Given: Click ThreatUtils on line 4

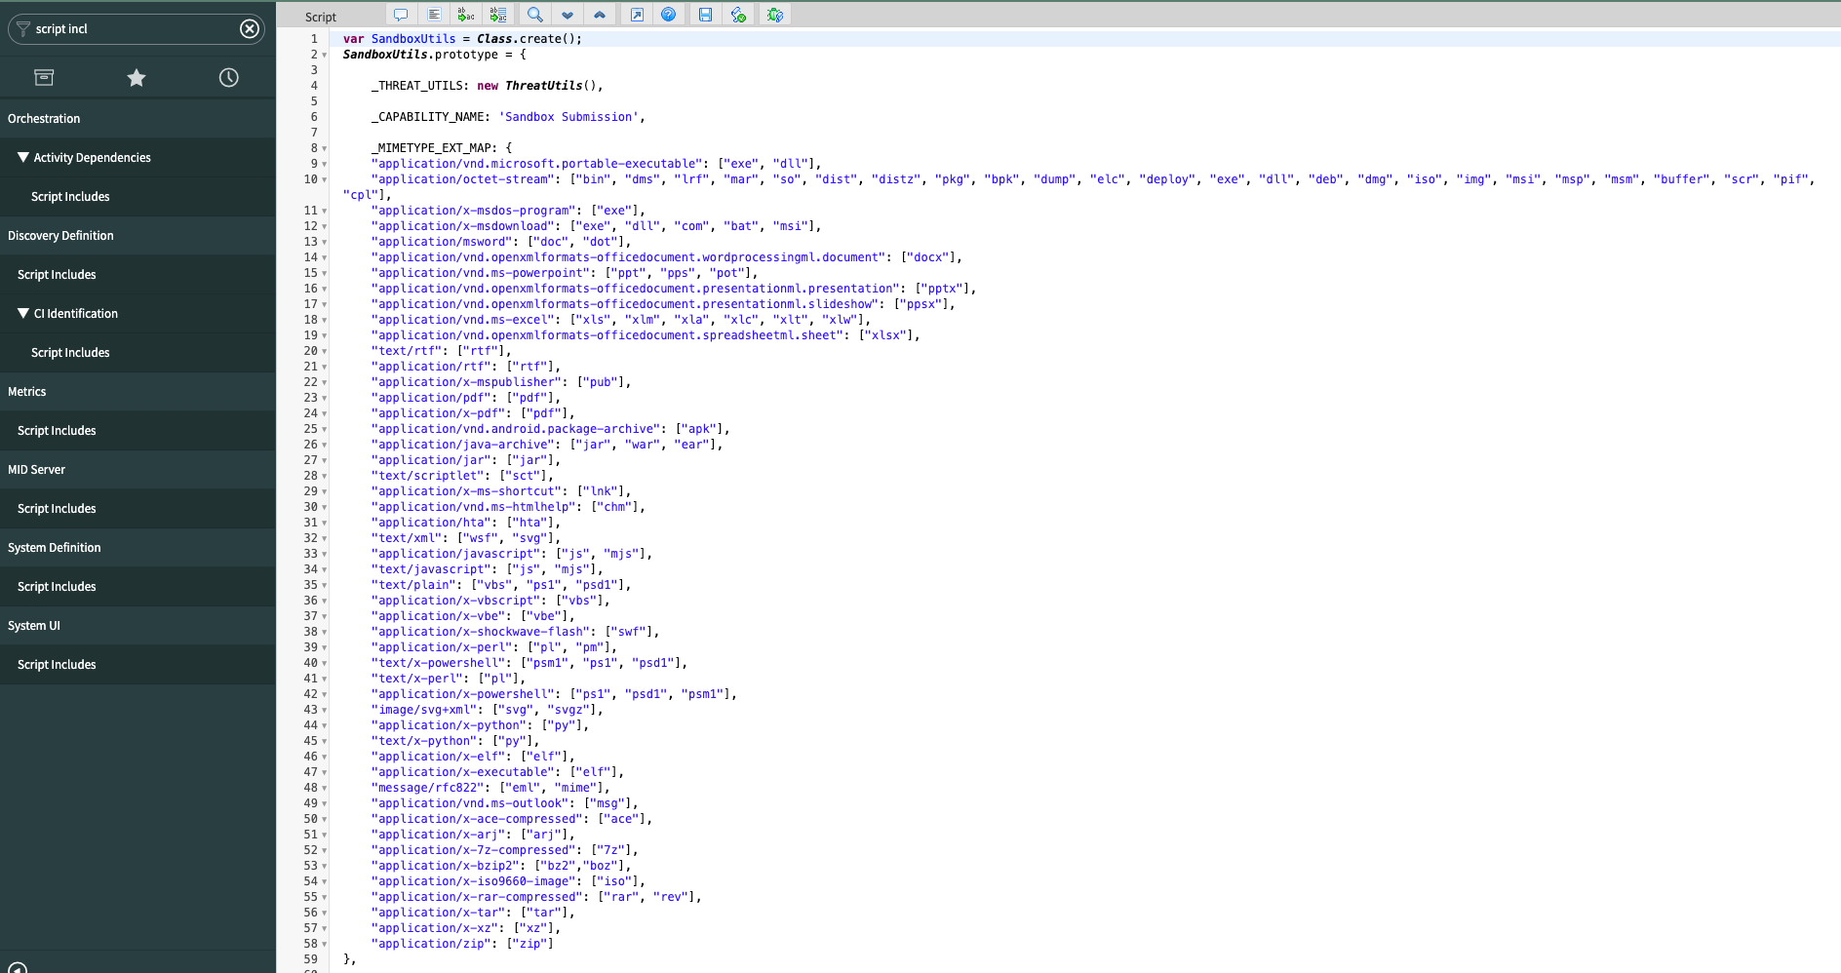Looking at the screenshot, I should [x=543, y=86].
